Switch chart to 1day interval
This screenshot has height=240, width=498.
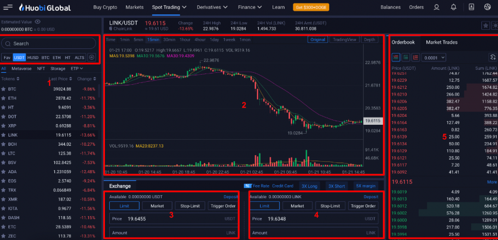pyautogui.click(x=214, y=40)
